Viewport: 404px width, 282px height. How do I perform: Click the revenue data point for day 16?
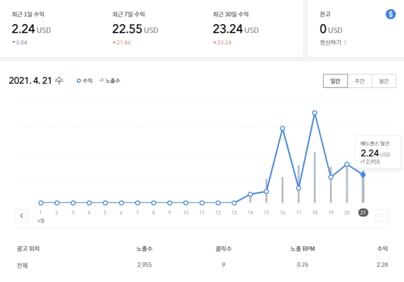(x=282, y=128)
